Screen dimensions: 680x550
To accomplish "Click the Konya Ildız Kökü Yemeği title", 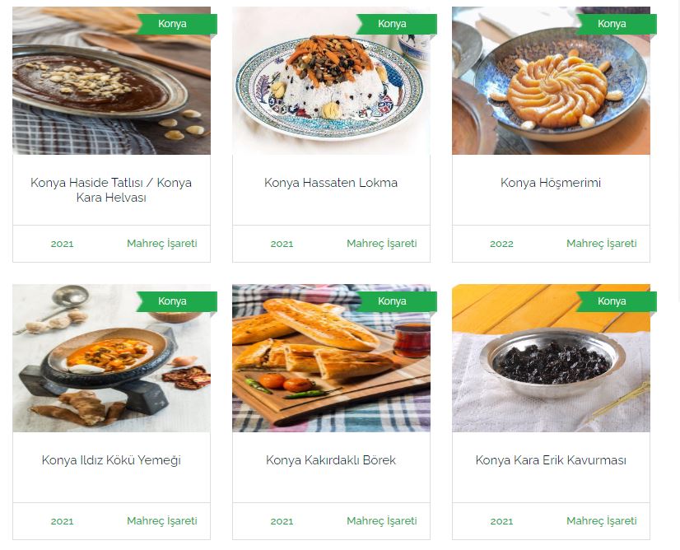I will [x=111, y=460].
